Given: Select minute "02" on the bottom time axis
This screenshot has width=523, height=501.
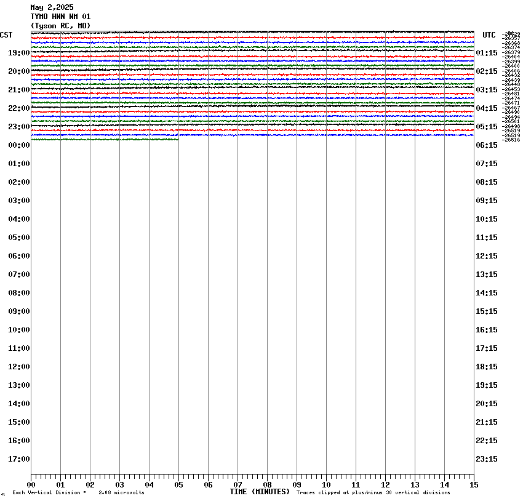Looking at the screenshot, I should pyautogui.click(x=90, y=485).
